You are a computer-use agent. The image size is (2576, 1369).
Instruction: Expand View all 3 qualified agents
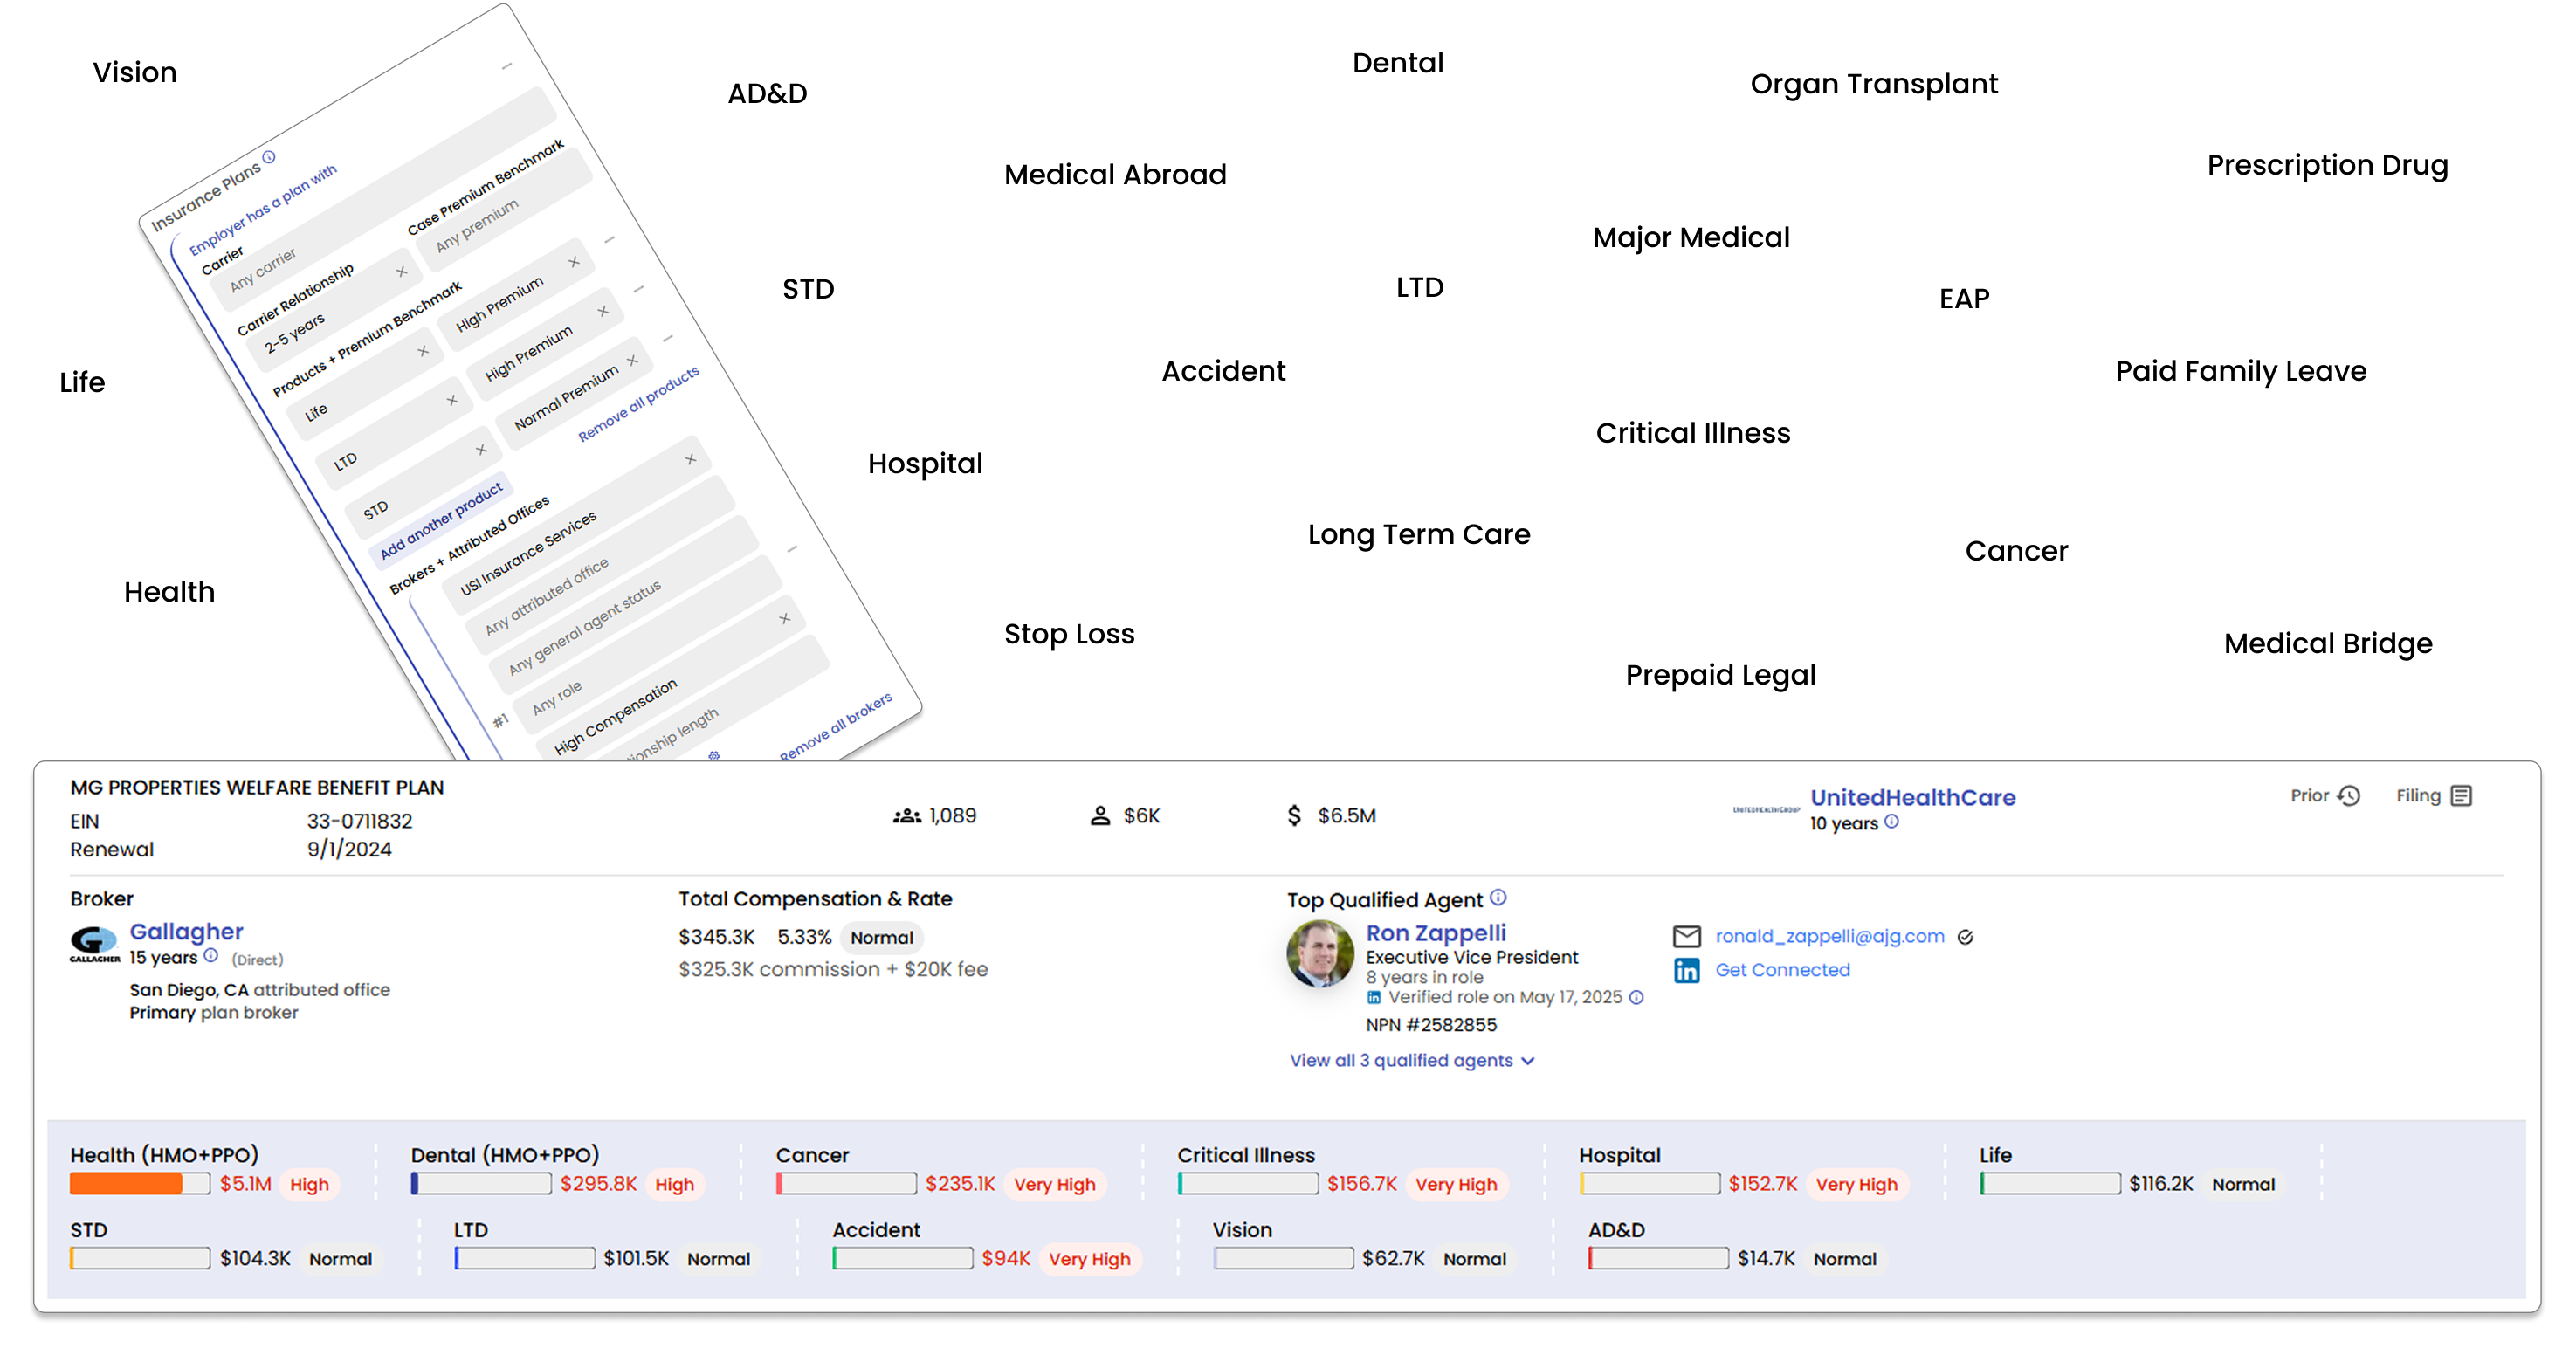[1411, 1061]
